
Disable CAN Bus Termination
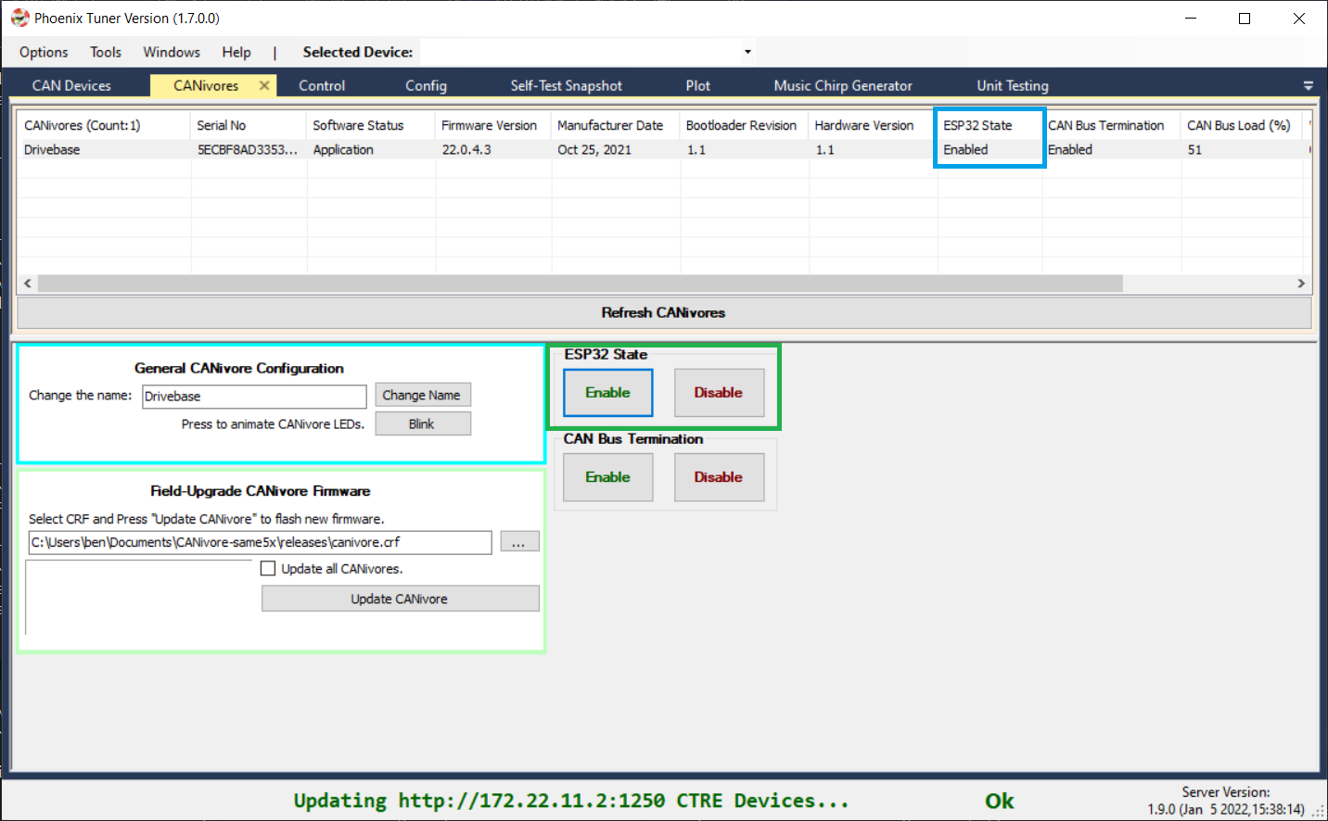click(720, 477)
